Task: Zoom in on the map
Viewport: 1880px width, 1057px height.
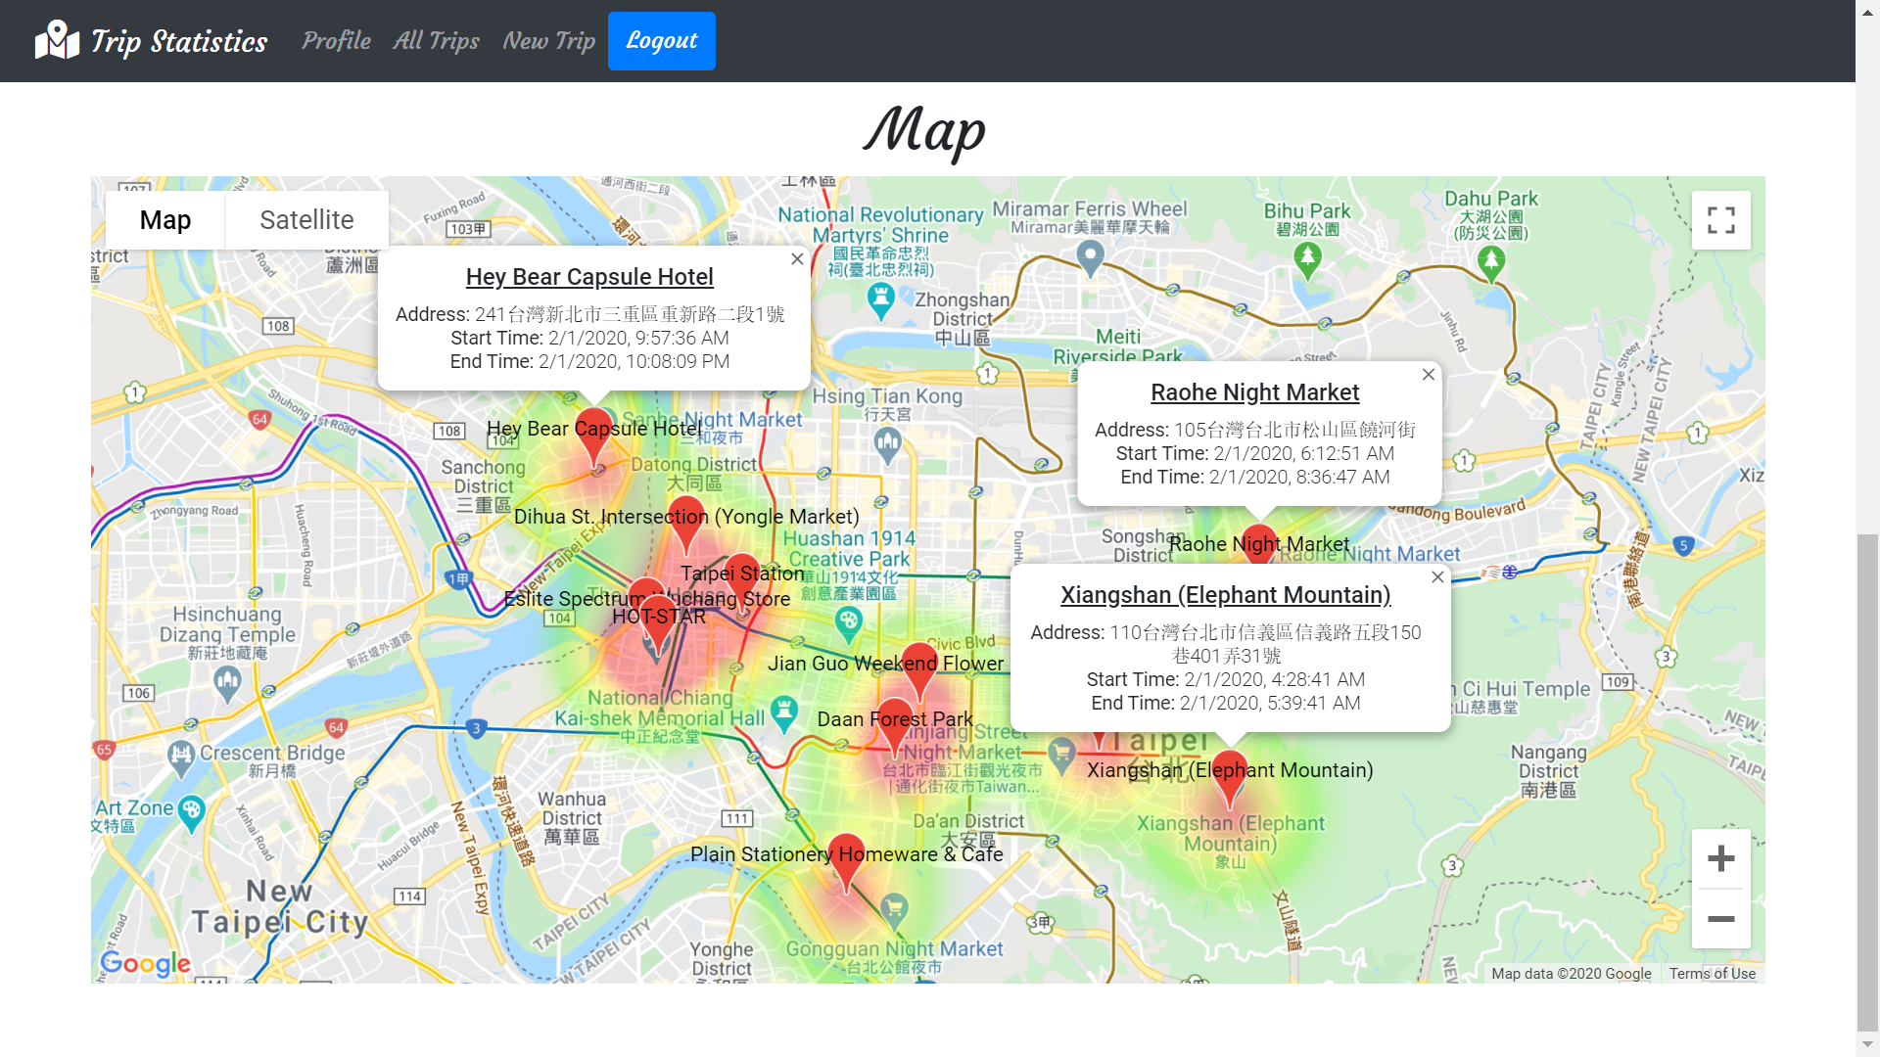Action: click(x=1721, y=859)
